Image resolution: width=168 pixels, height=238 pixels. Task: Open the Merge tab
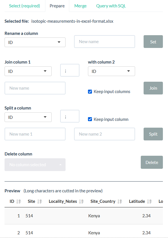[x=80, y=6]
